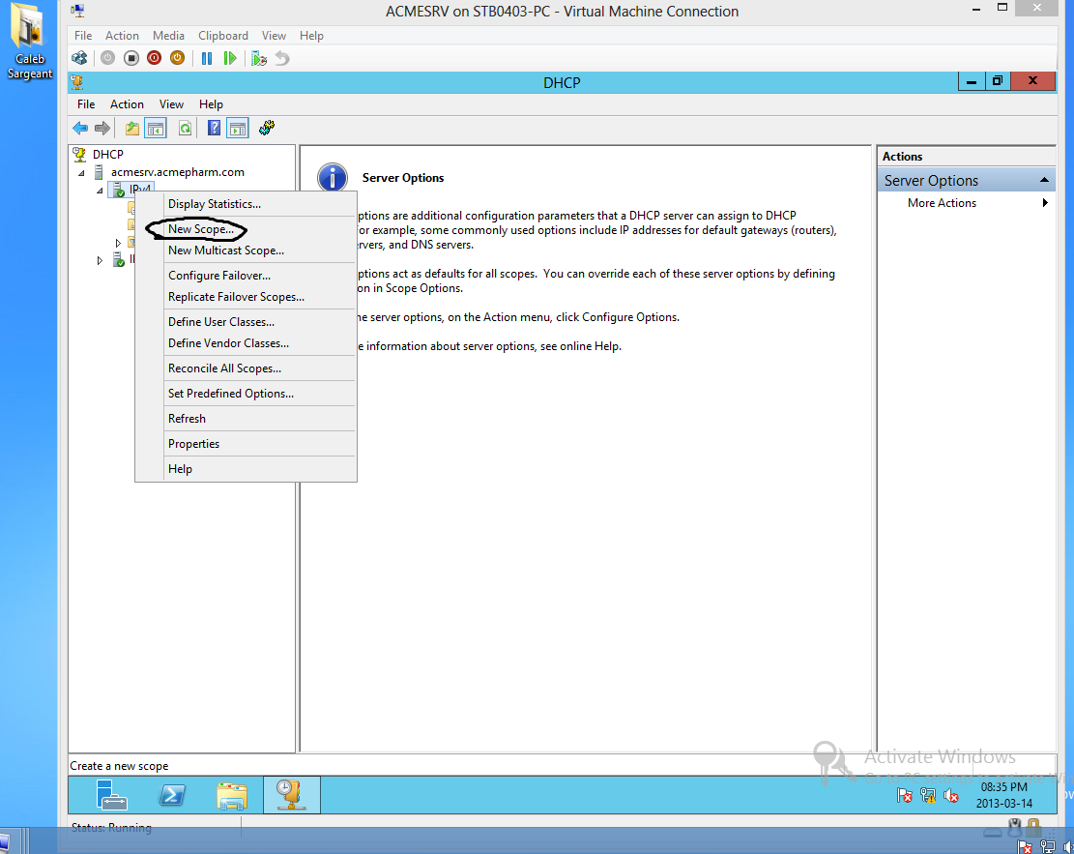Choose New Multicast Scope... menu entry

[226, 250]
